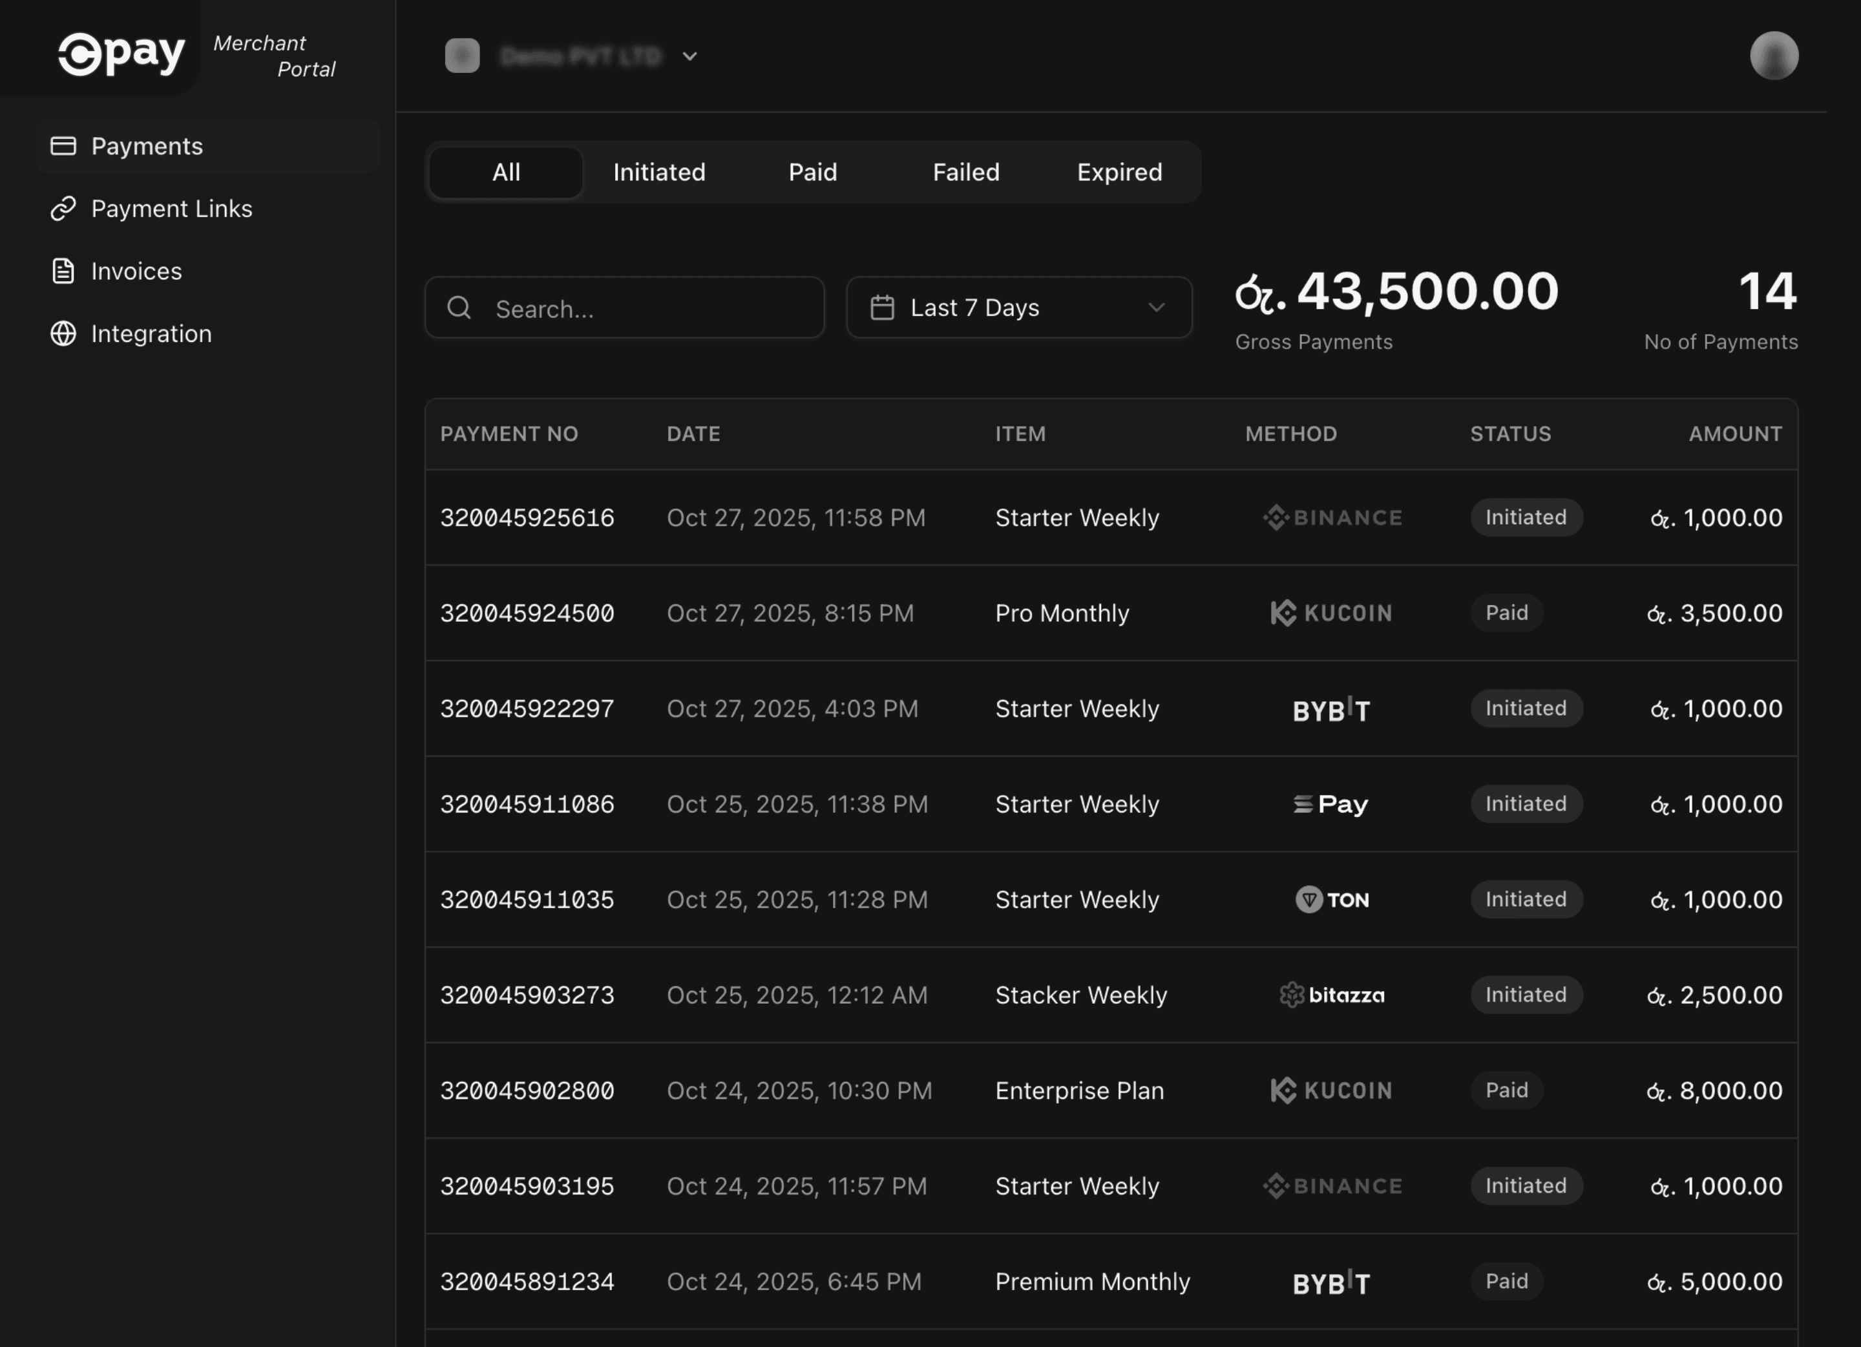Select the Payments sidebar icon

[x=63, y=145]
